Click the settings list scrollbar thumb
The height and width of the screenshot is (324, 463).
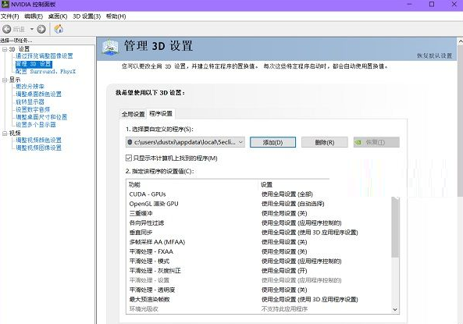[395, 227]
